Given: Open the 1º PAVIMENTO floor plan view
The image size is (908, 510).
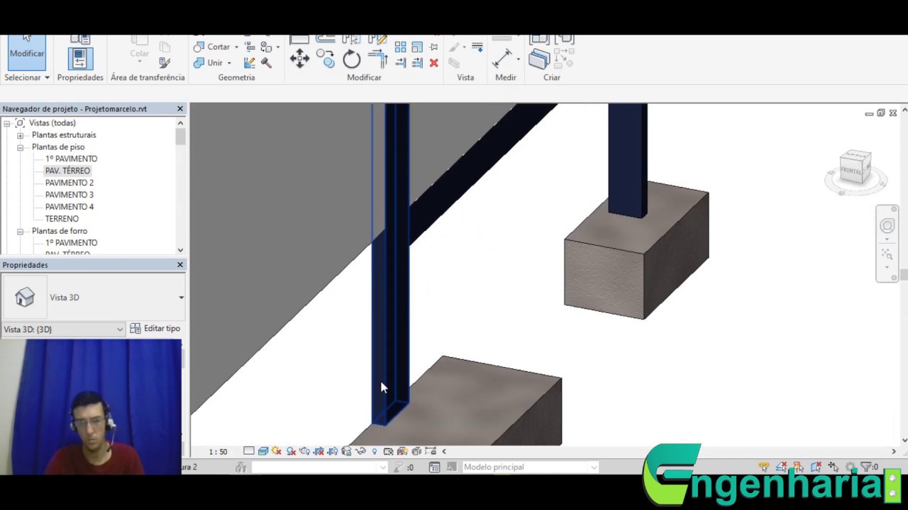Looking at the screenshot, I should point(71,159).
